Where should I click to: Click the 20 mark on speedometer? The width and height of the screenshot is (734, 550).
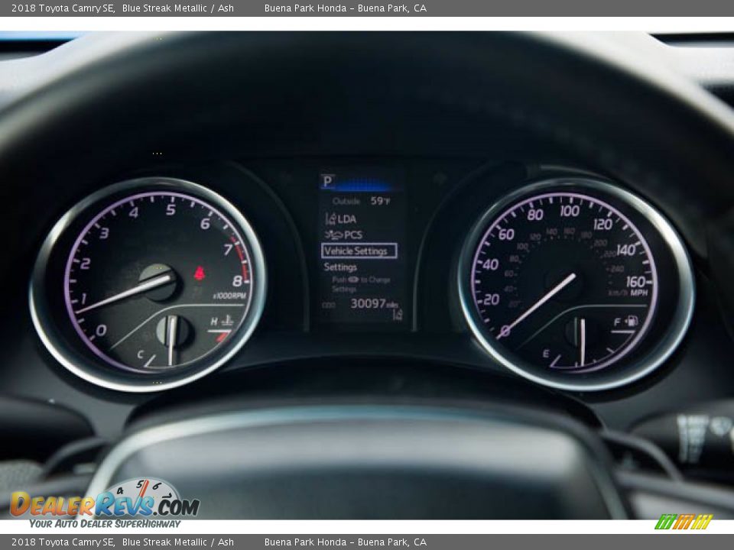click(491, 299)
